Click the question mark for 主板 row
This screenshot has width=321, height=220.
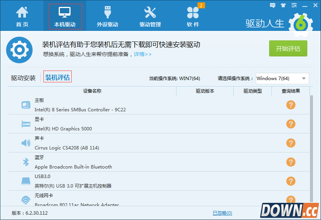[291, 105]
